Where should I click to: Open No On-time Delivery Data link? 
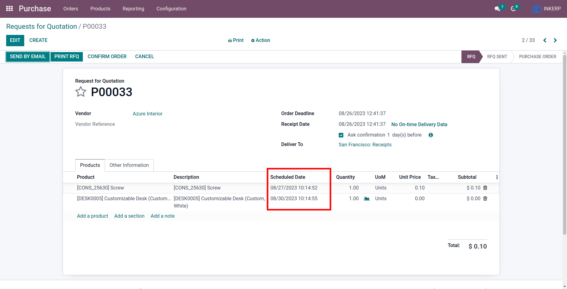pyautogui.click(x=419, y=125)
